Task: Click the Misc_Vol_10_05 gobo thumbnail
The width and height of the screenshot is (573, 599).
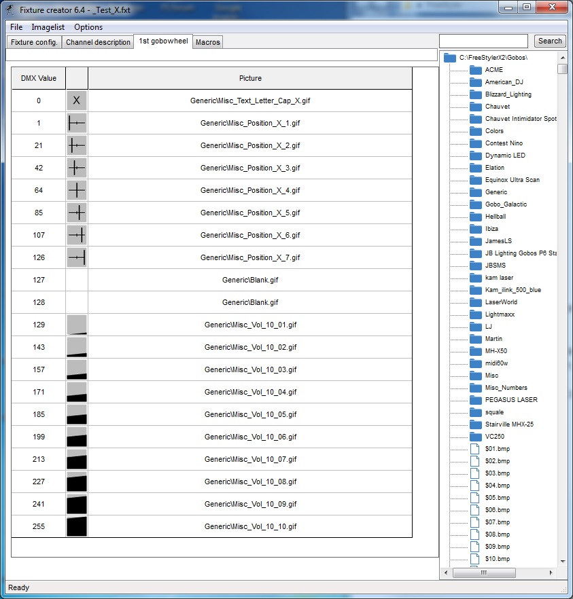Action: (76, 414)
